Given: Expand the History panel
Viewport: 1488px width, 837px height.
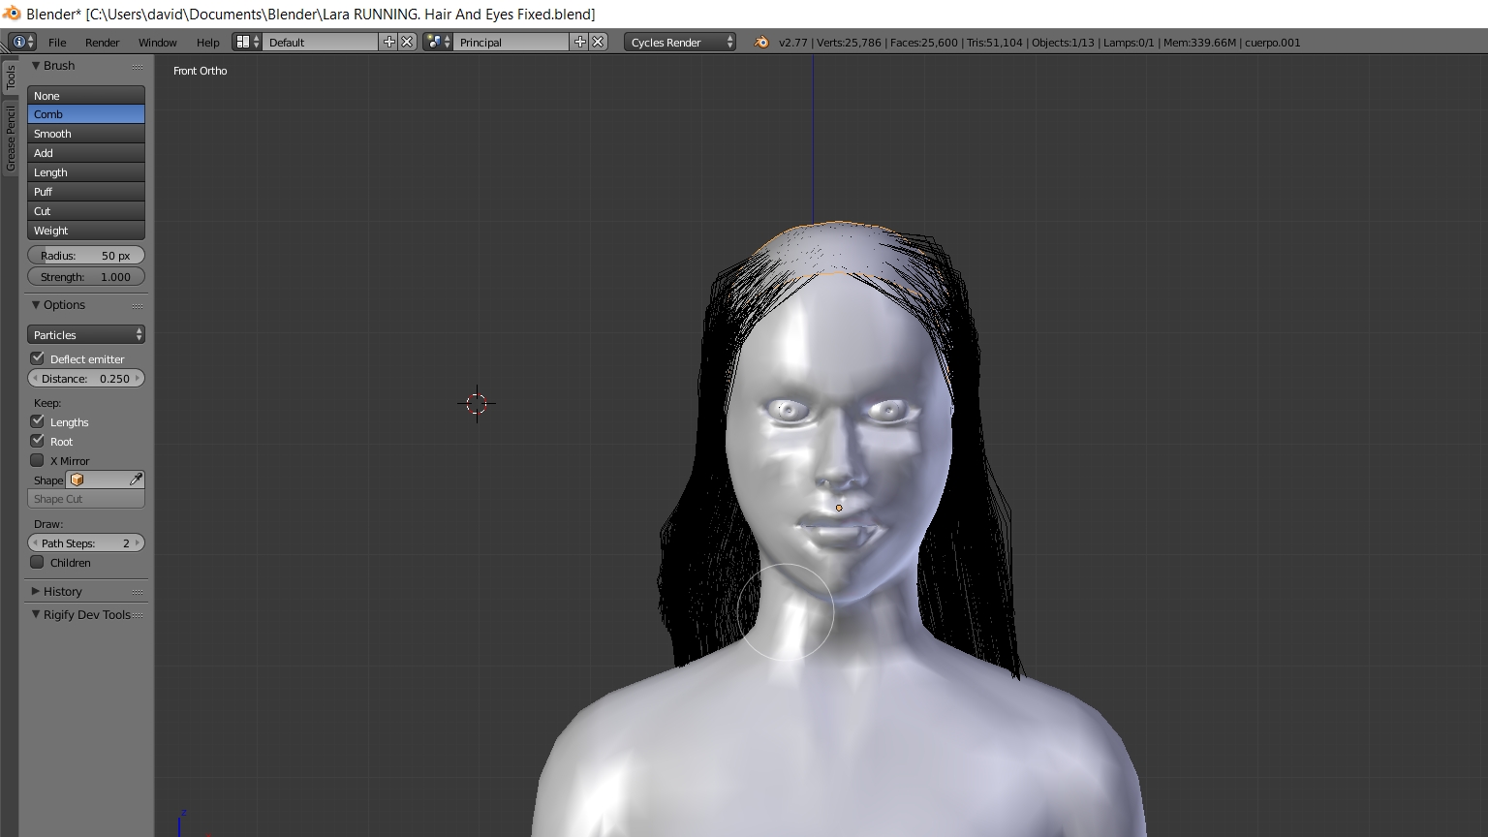Looking at the screenshot, I should pos(62,591).
